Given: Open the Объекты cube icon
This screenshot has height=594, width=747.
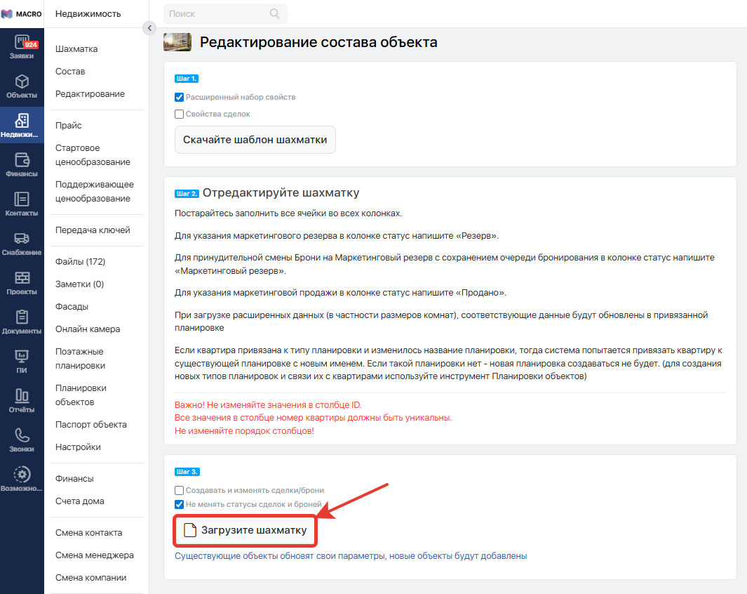Looking at the screenshot, I should (x=22, y=82).
